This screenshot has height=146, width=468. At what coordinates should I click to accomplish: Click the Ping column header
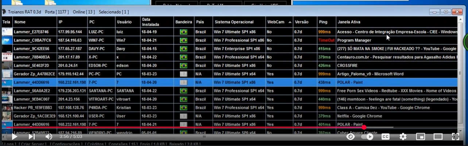pos(326,22)
